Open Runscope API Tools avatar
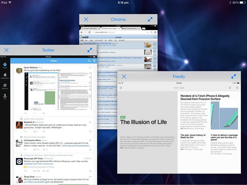The height and width of the screenshot is (185, 247). point(19,161)
